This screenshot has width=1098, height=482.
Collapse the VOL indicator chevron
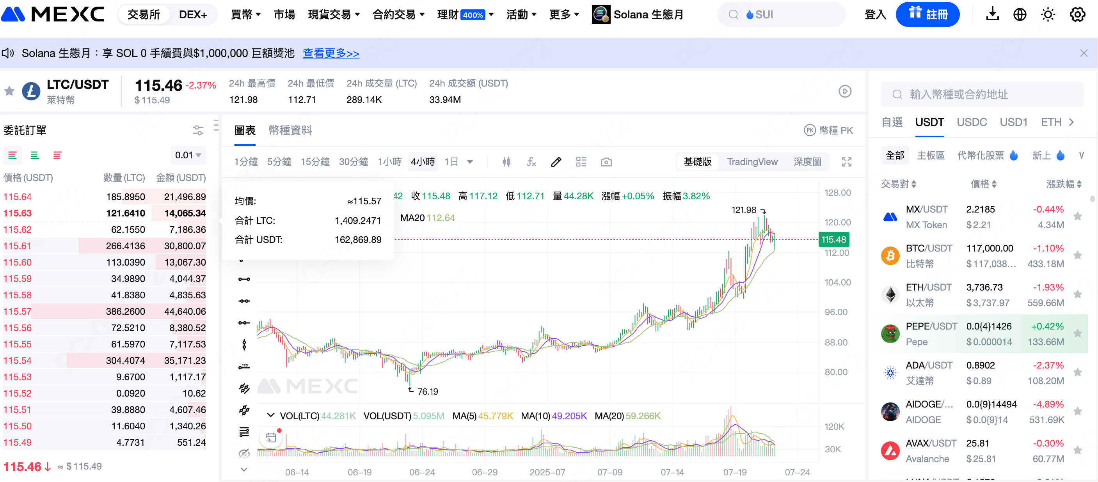point(270,415)
